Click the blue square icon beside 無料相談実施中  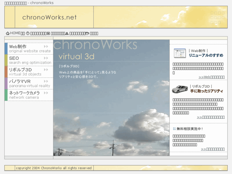click(x=175, y=129)
